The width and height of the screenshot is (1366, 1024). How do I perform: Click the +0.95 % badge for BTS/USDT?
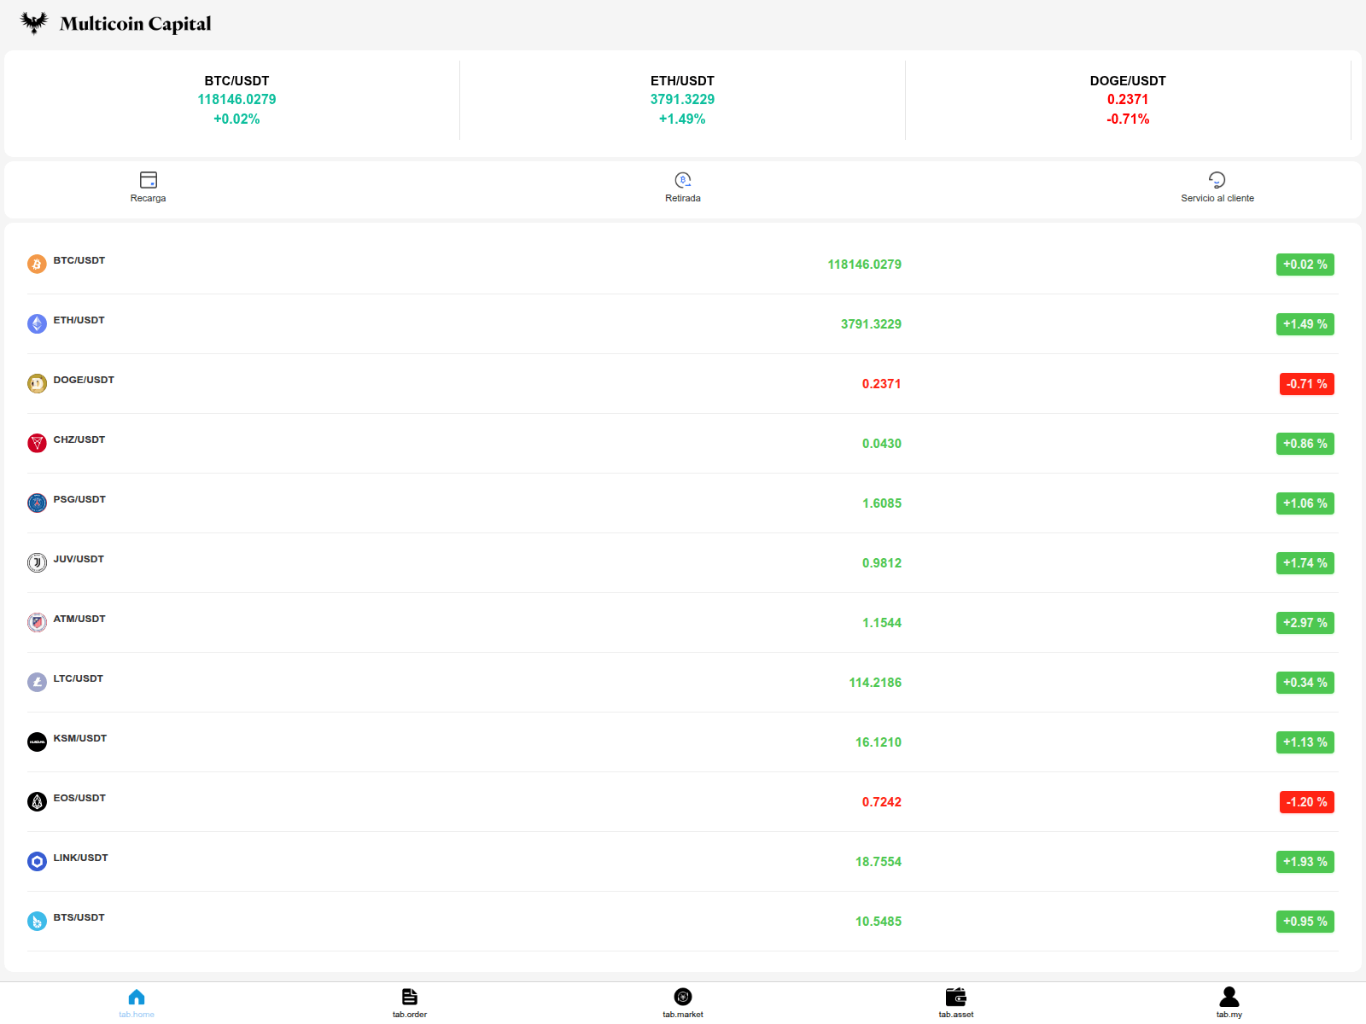click(1305, 922)
